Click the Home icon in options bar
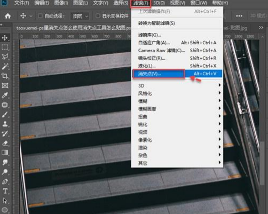This screenshot has height=214, width=268. [7, 16]
